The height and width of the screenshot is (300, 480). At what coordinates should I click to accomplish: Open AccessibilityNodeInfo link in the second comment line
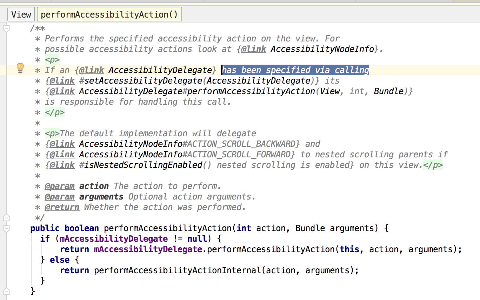click(x=322, y=49)
